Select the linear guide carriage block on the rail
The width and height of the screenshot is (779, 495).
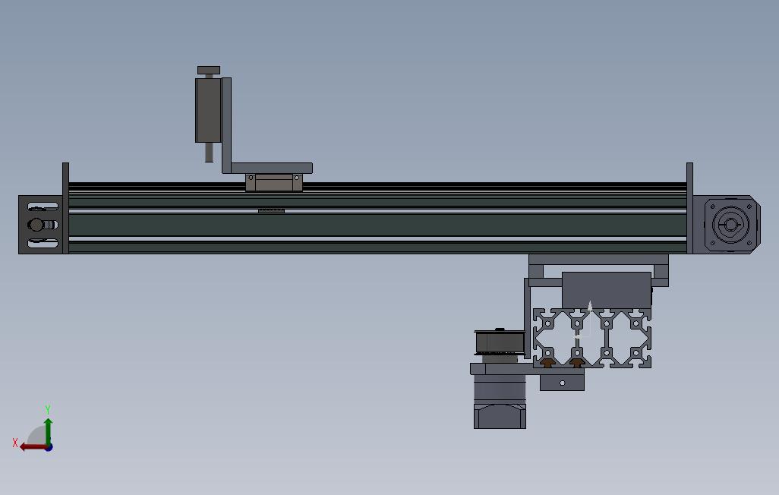pos(274,182)
